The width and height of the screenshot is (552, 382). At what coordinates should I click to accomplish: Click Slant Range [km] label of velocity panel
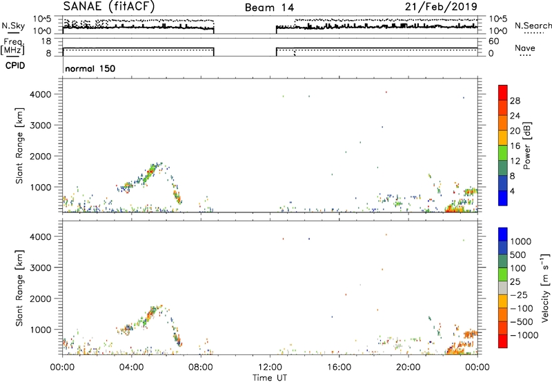point(19,288)
